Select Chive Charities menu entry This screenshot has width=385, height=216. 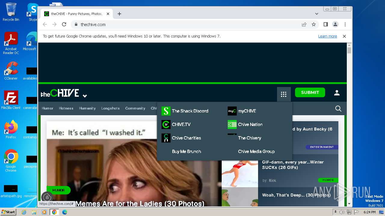[186, 138]
